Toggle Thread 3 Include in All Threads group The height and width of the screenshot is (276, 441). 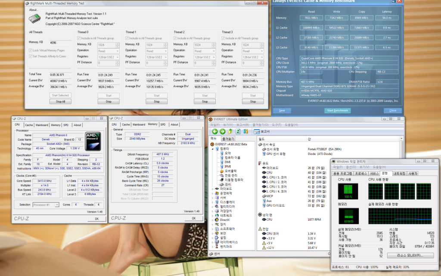pos(224,38)
